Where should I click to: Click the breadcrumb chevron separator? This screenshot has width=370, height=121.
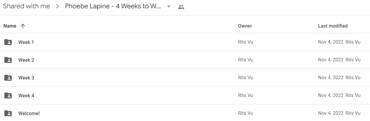(58, 7)
